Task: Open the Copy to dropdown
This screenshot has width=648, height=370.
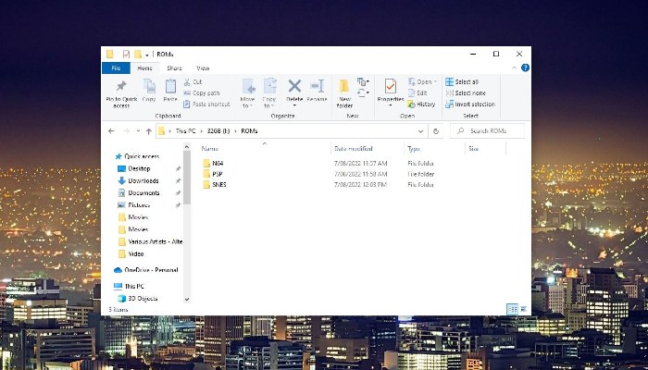Action: [x=269, y=93]
